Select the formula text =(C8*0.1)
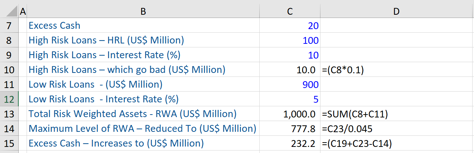Screen dimensions: 474x153 click(x=343, y=70)
